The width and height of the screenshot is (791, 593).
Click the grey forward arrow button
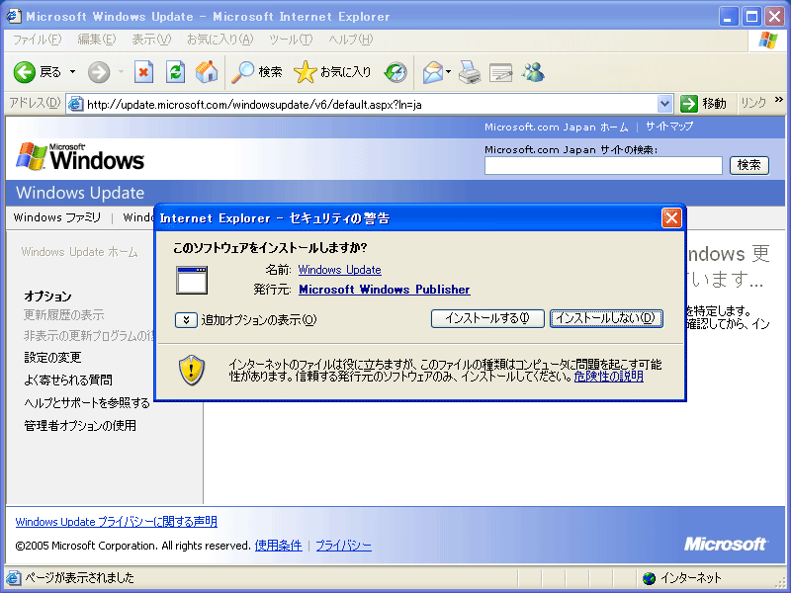[98, 72]
